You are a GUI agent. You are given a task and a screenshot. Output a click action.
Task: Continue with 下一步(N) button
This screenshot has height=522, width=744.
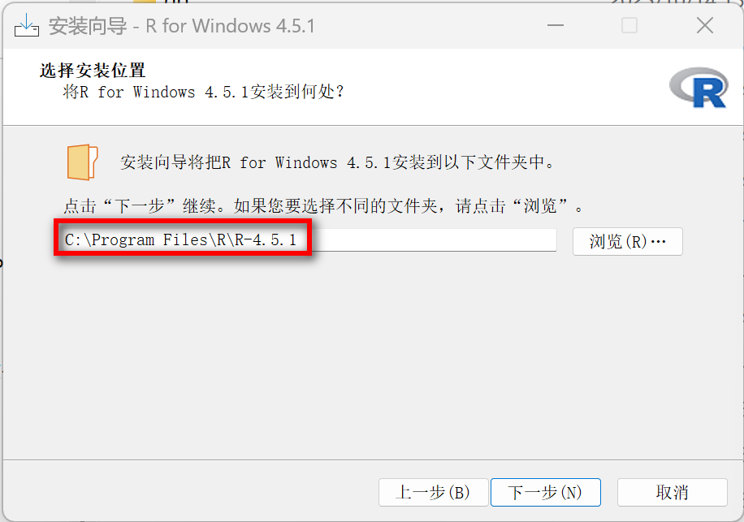546,492
